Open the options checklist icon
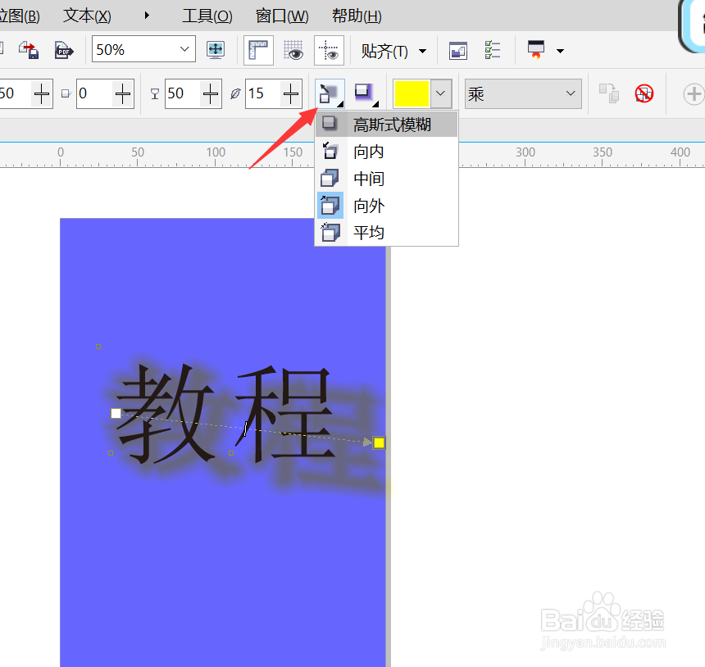Image resolution: width=705 pixels, height=667 pixels. (493, 50)
